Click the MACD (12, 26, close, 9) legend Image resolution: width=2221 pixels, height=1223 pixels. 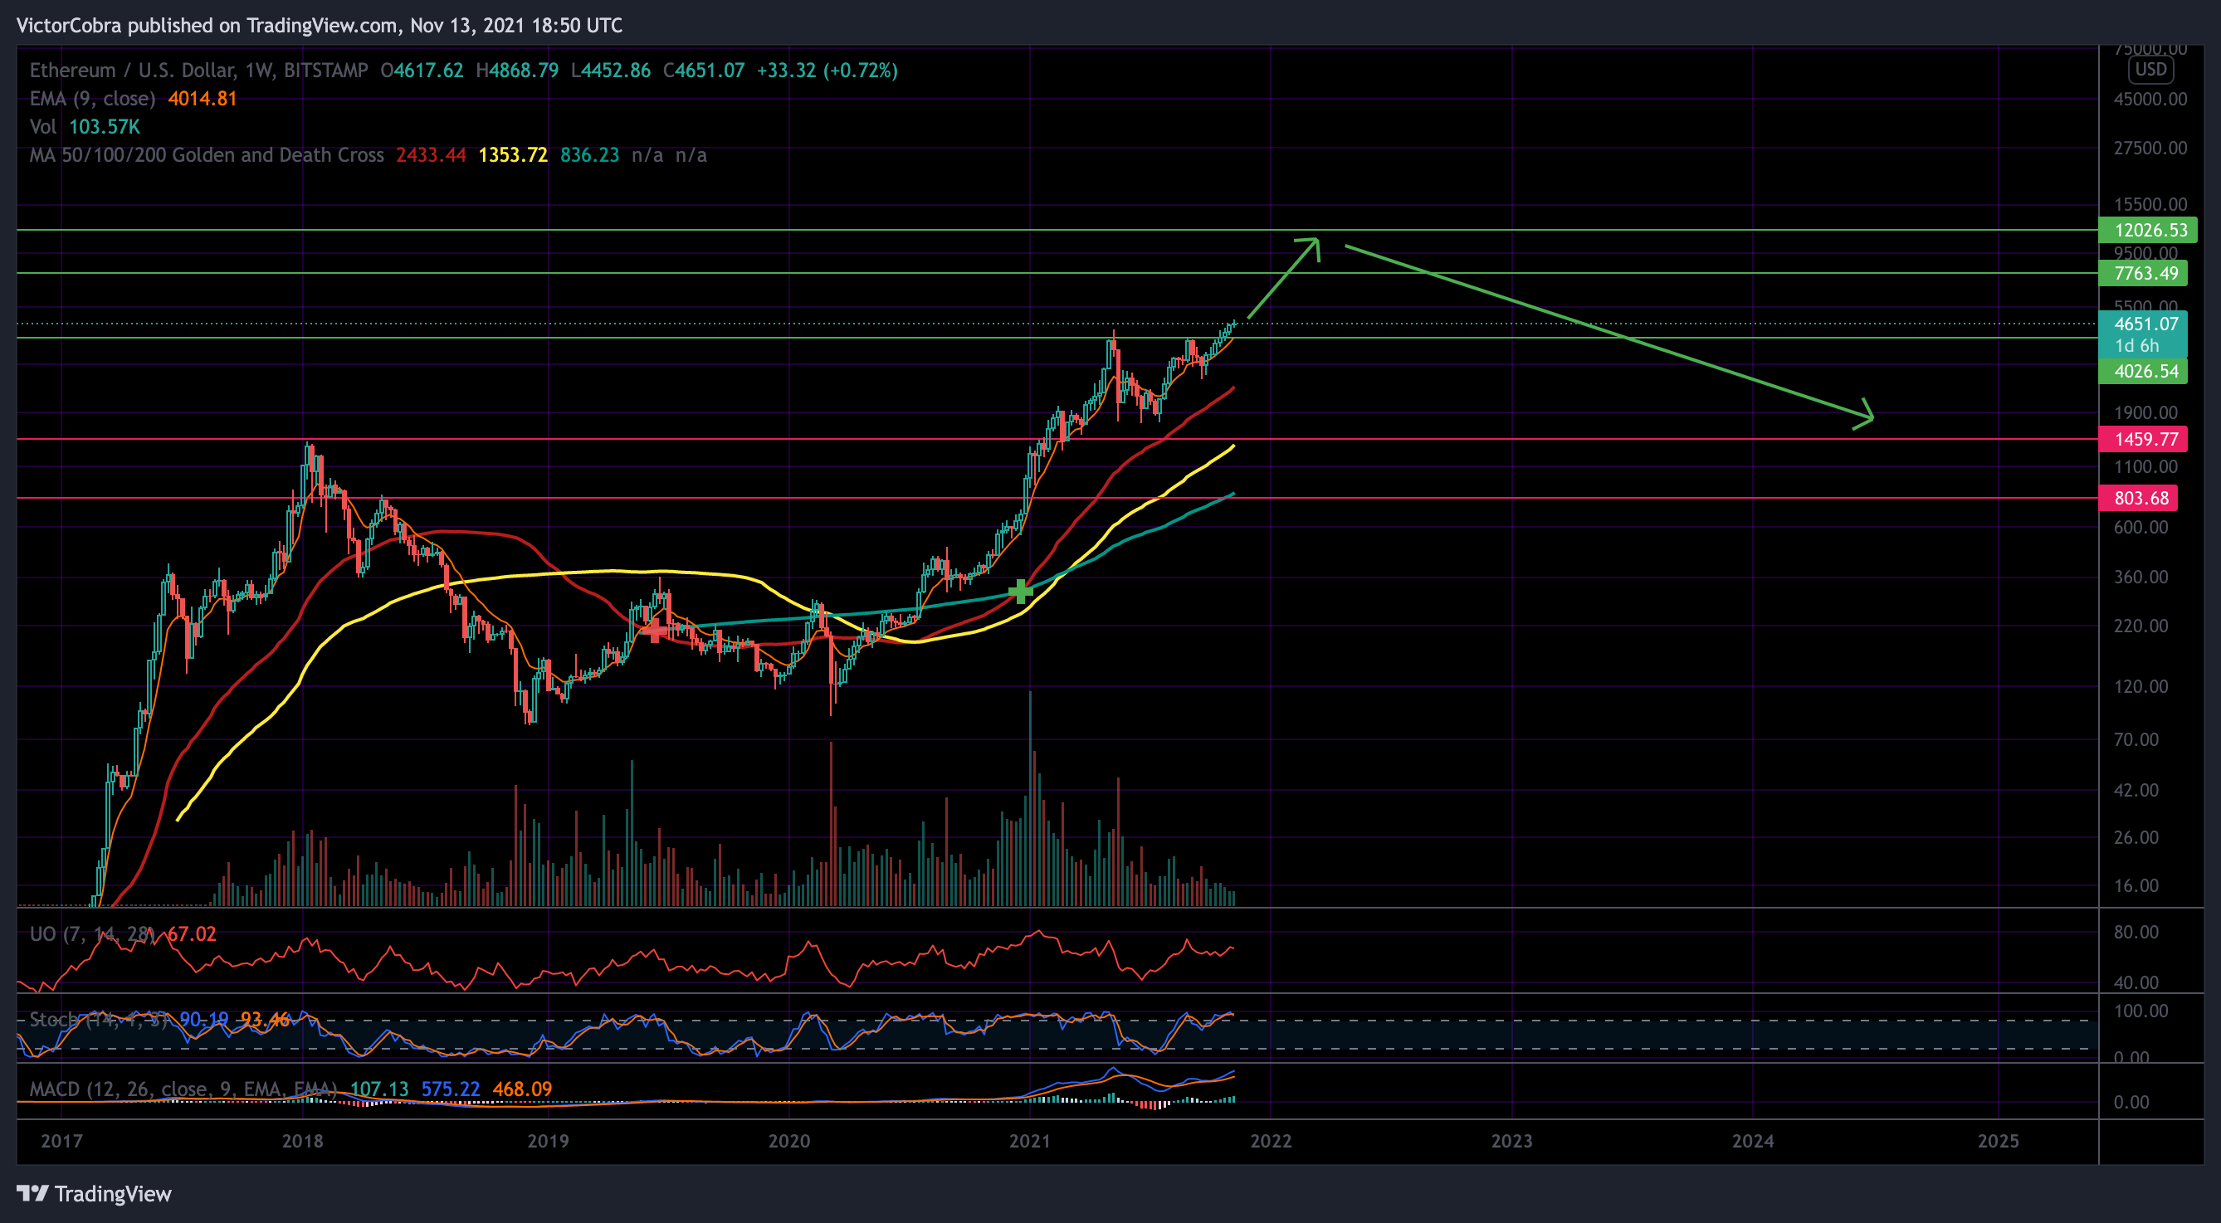click(x=183, y=1089)
